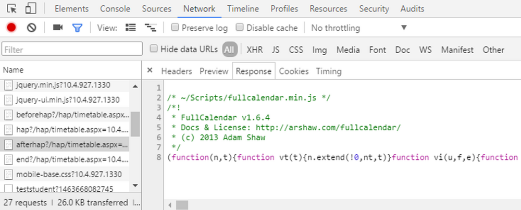This screenshot has width=521, height=210.
Task: Open the No throttling dropdown
Action: pyautogui.click(x=359, y=28)
